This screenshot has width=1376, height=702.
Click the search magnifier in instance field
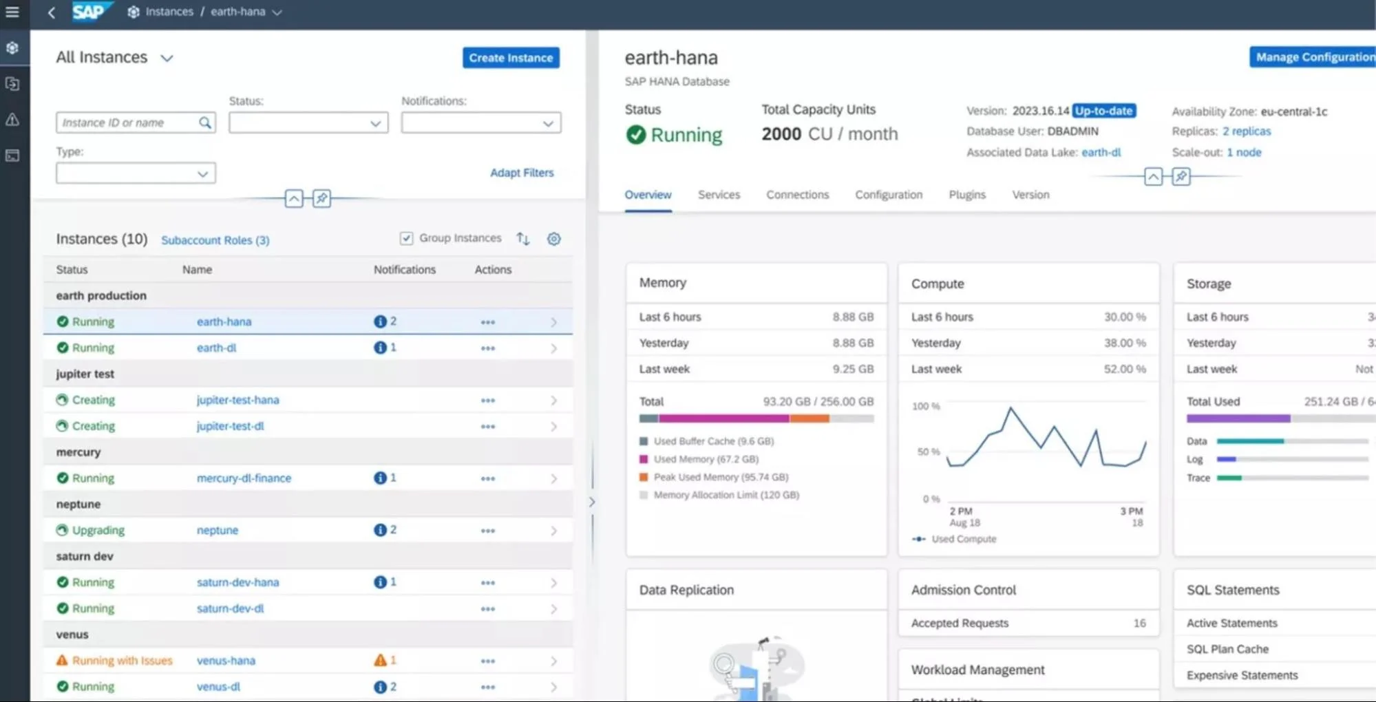205,123
